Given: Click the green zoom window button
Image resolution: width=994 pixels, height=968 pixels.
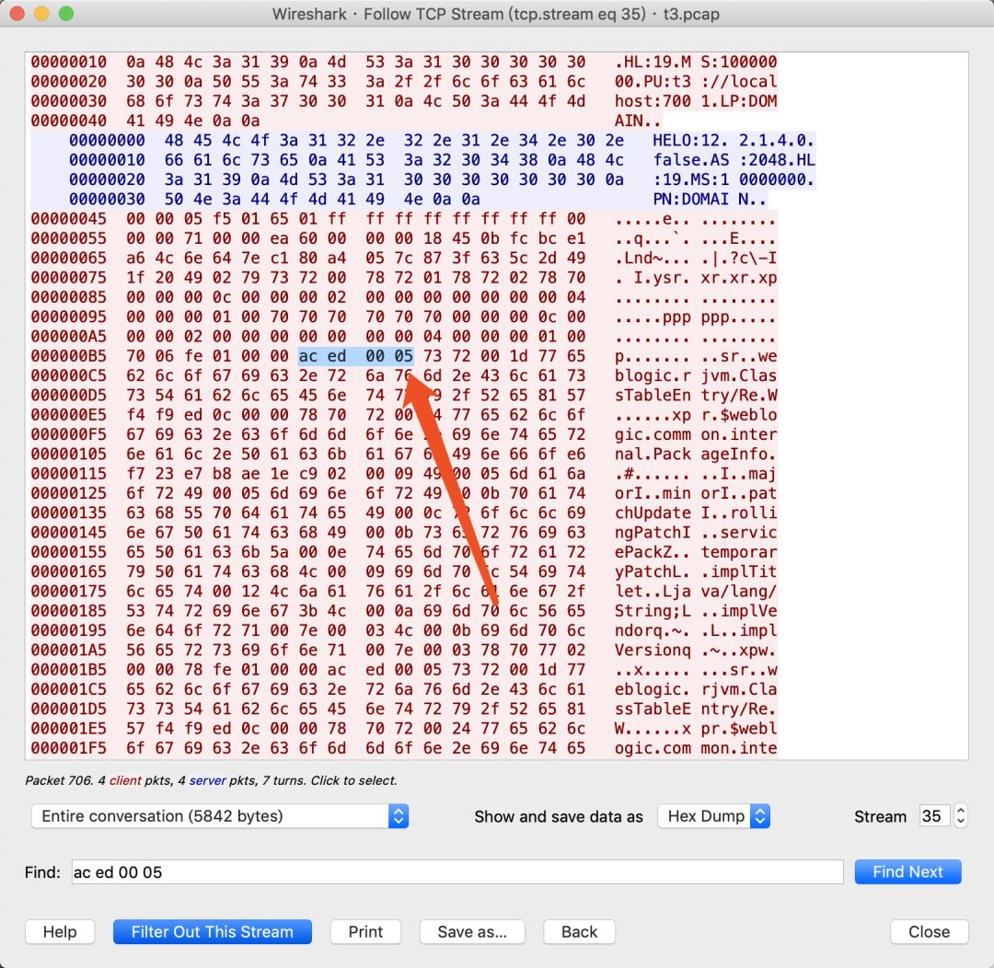Looking at the screenshot, I should [x=66, y=13].
